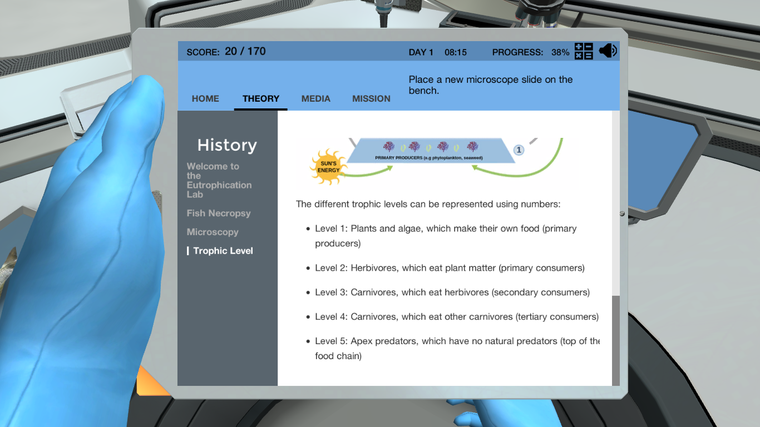Open the calculator icon in header
This screenshot has height=427, width=760.
click(x=584, y=51)
